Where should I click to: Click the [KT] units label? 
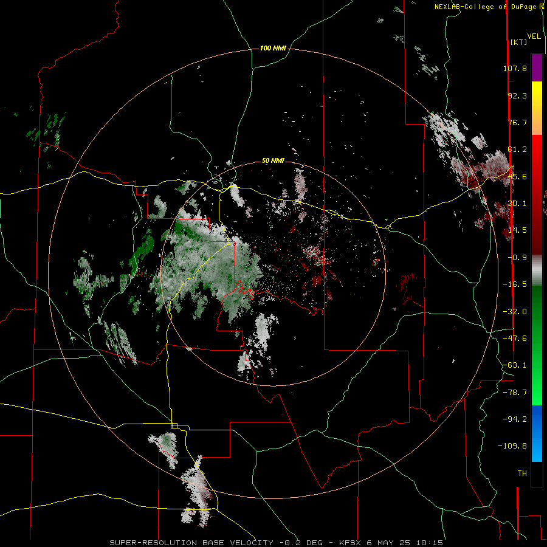(x=519, y=42)
